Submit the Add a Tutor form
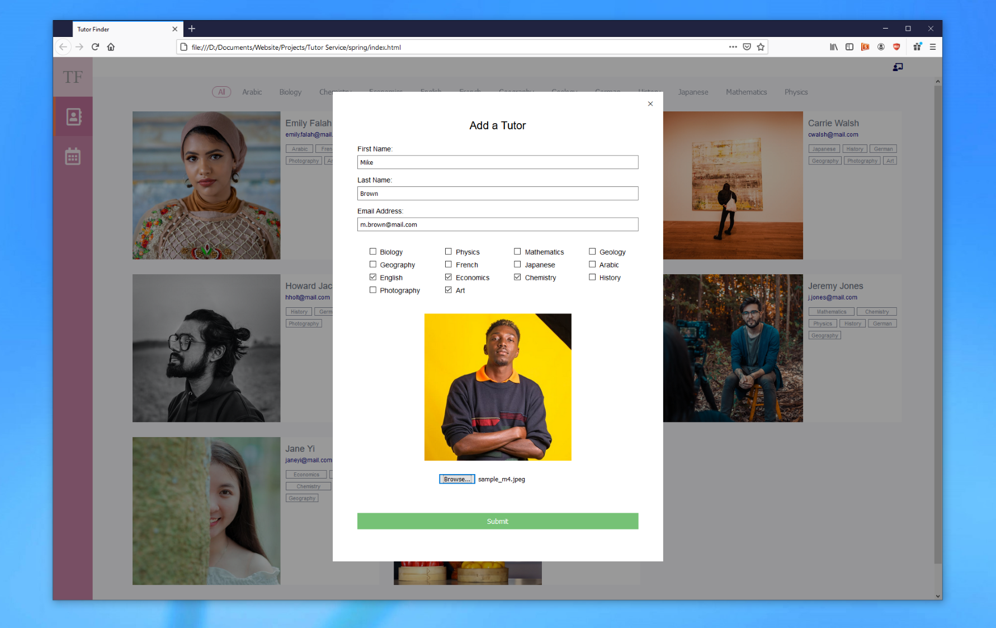 tap(498, 521)
